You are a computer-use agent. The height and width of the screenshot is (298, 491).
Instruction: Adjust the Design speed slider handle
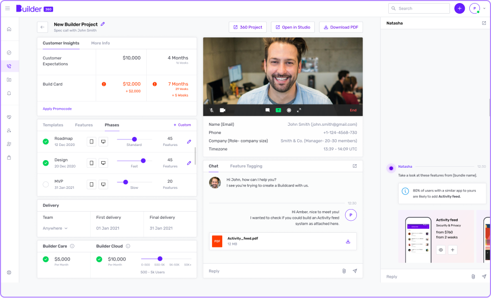point(143,161)
